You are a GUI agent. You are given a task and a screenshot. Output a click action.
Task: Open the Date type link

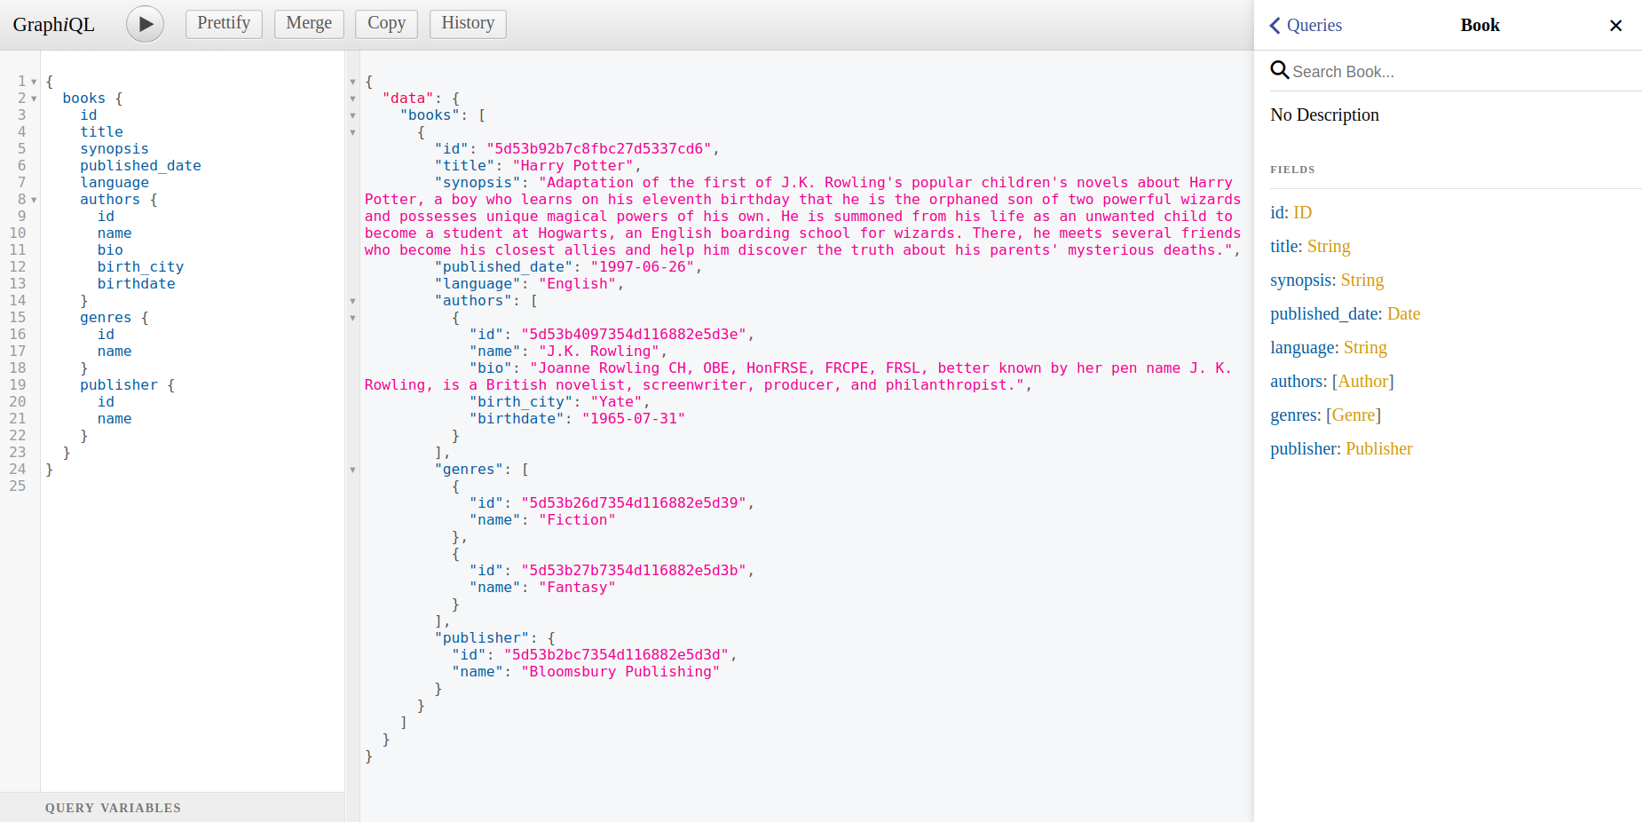point(1403,313)
